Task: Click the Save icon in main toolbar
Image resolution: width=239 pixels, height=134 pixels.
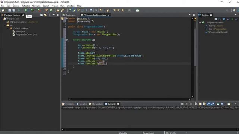Action: (10, 10)
